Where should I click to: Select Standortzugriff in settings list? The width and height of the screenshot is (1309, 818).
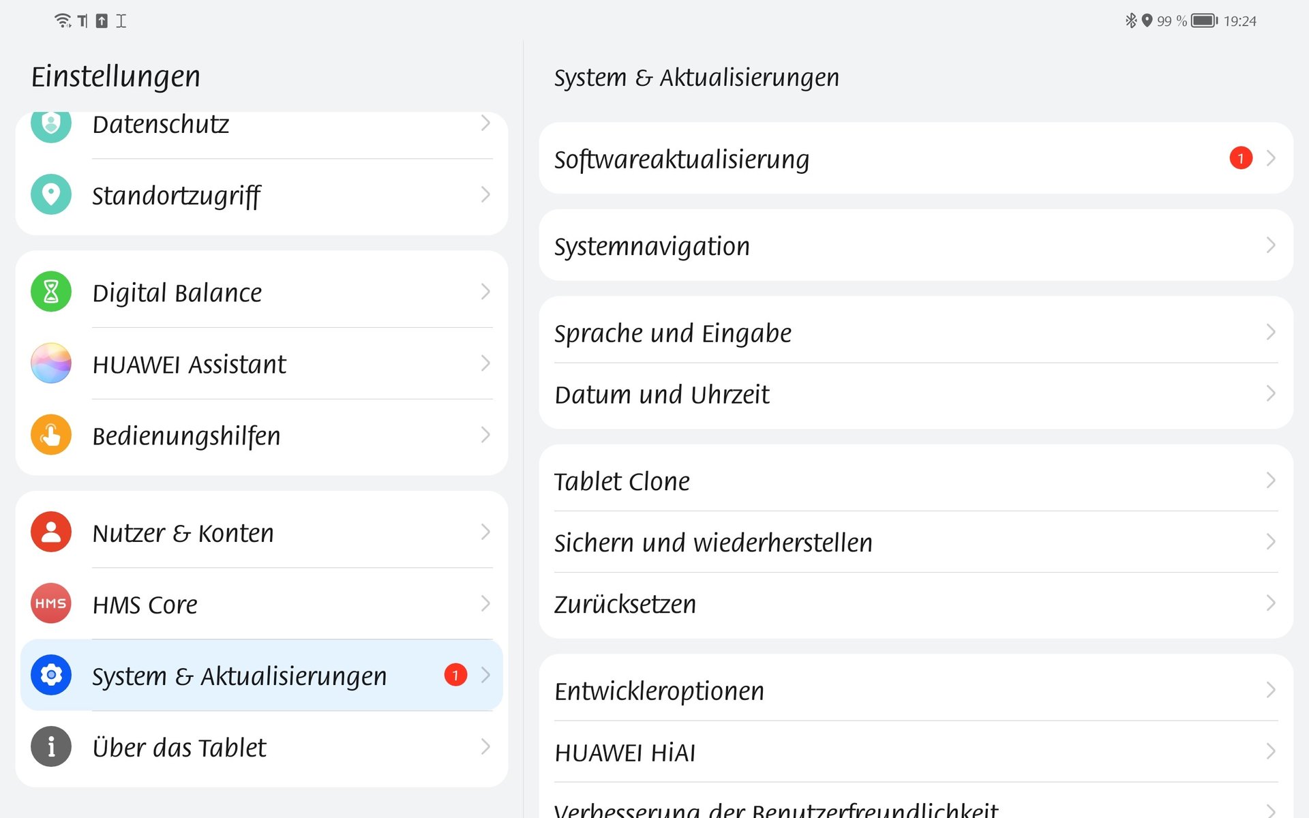click(x=262, y=196)
